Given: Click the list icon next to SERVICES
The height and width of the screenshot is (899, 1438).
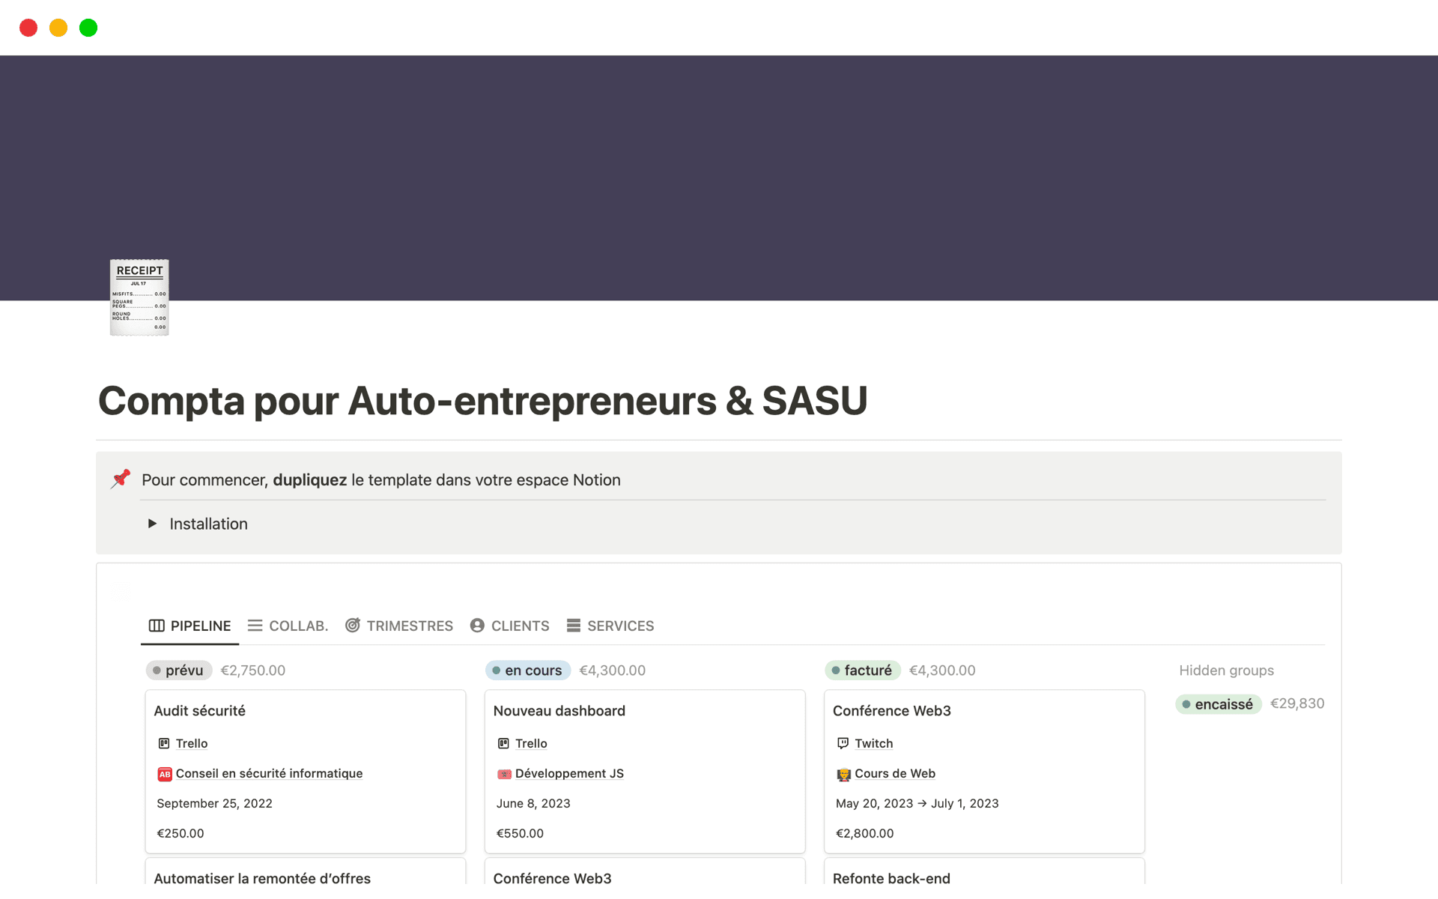Looking at the screenshot, I should pyautogui.click(x=574, y=626).
